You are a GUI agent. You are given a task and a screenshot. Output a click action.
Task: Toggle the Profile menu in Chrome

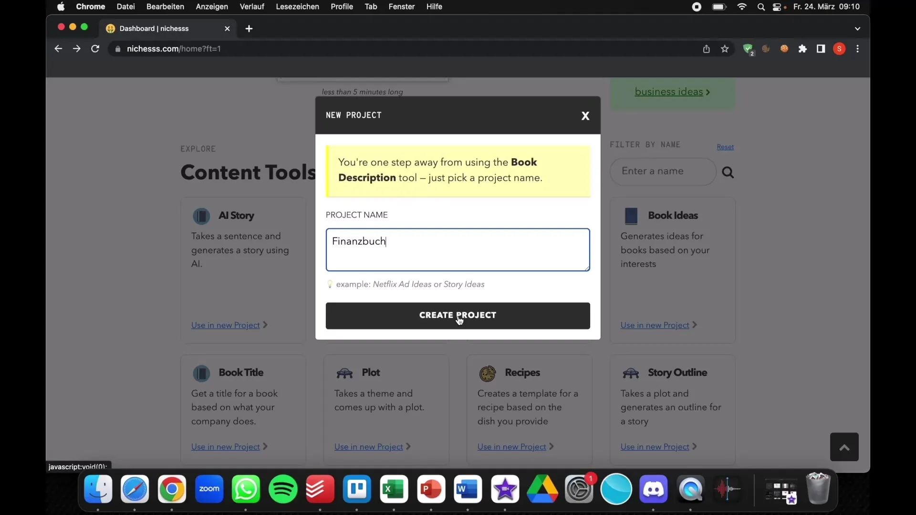(839, 49)
